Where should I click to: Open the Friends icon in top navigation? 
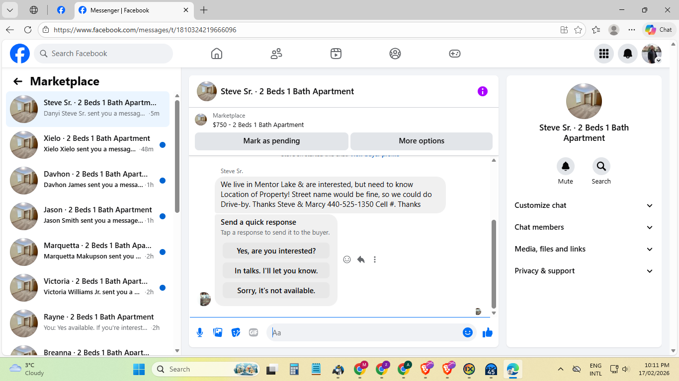click(276, 54)
